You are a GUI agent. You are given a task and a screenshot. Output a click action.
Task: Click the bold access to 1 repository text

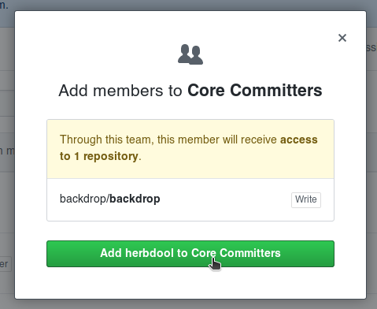[189, 147]
